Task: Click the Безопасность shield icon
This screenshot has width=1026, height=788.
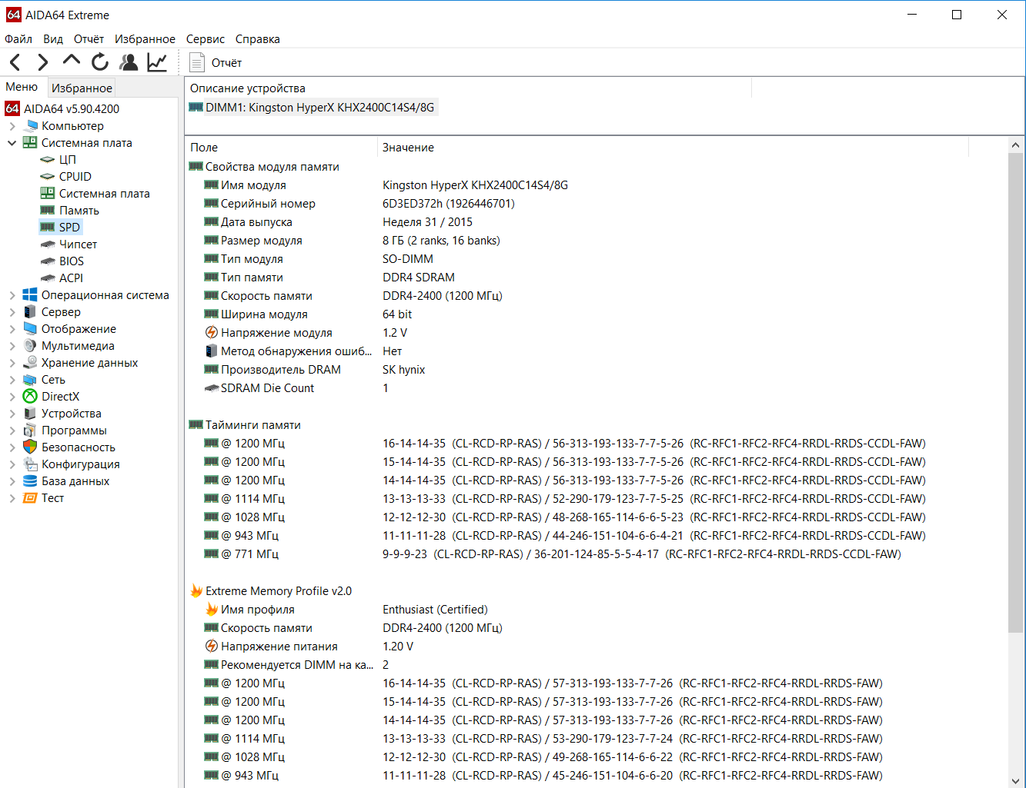Action: click(x=30, y=447)
